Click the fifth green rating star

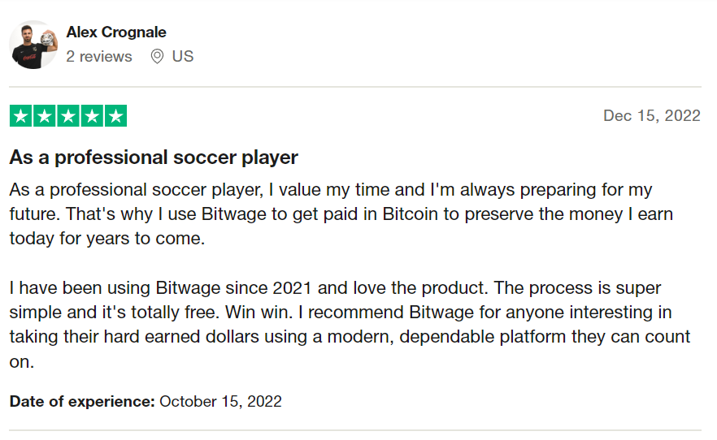point(115,116)
